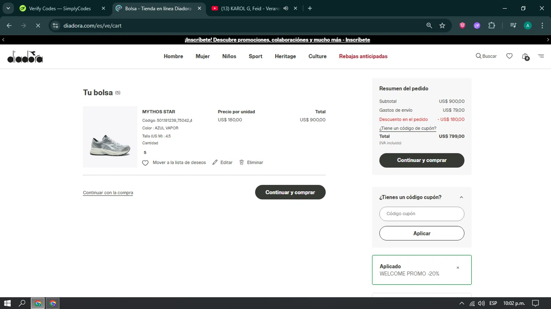The width and height of the screenshot is (551, 309).
Task: Click the pencil Editar icon
Action: (x=215, y=162)
